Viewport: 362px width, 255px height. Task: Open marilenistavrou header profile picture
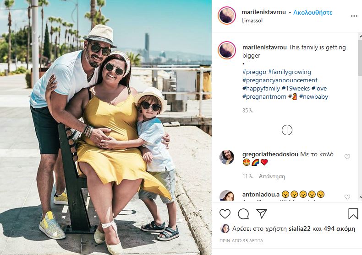pyautogui.click(x=227, y=16)
